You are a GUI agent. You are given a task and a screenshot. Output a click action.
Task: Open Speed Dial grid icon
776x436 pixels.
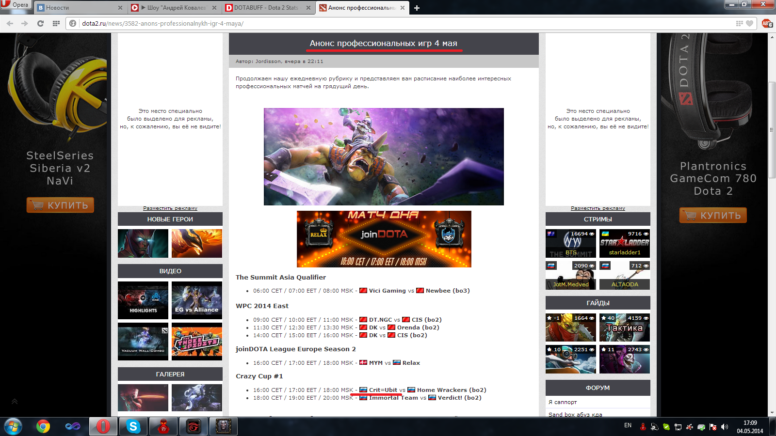pyautogui.click(x=56, y=23)
